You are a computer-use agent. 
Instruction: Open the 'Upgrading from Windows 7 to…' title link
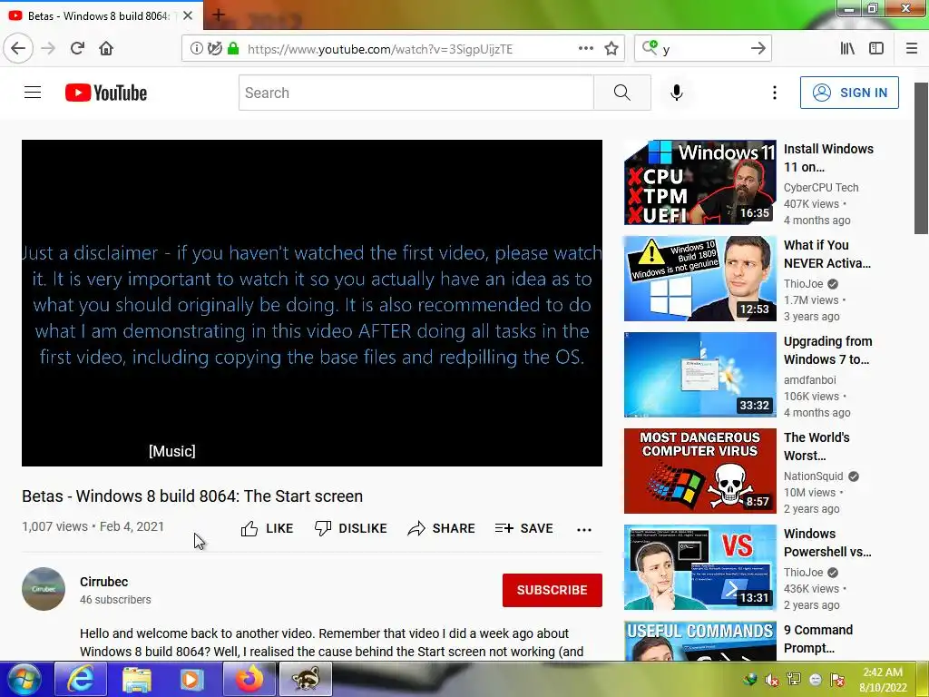827,350
